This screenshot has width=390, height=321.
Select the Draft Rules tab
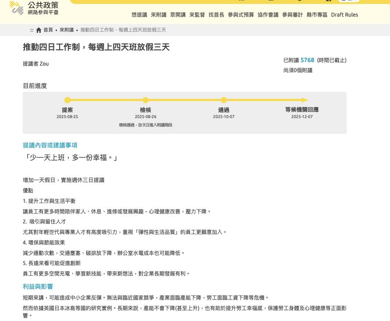(344, 14)
